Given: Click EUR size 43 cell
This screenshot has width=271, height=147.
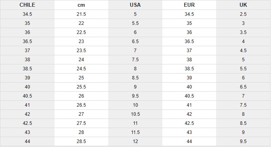Looking at the screenshot, I should point(189,132).
